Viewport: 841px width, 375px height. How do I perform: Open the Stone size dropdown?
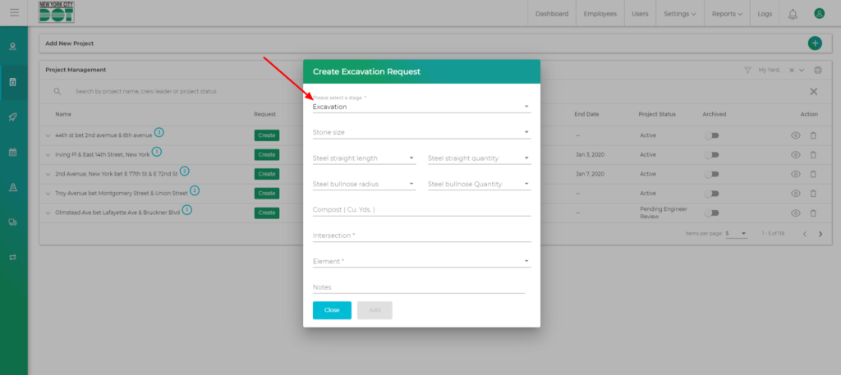tap(420, 131)
